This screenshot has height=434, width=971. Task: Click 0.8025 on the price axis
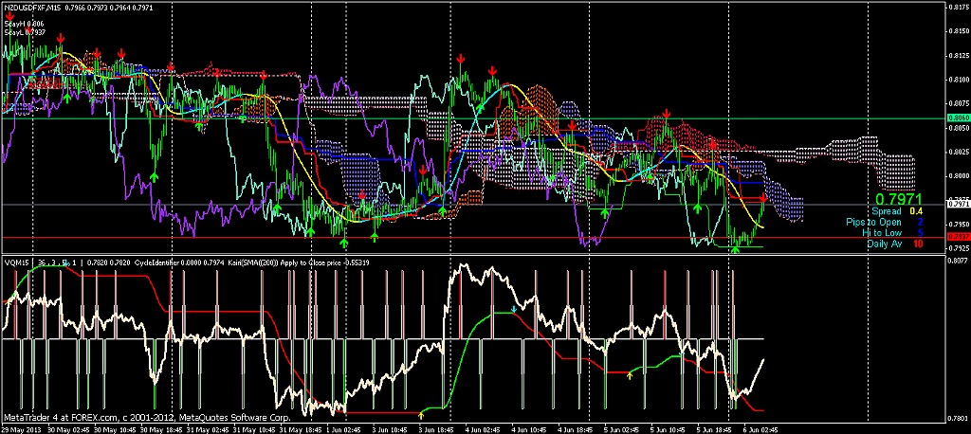click(x=958, y=152)
